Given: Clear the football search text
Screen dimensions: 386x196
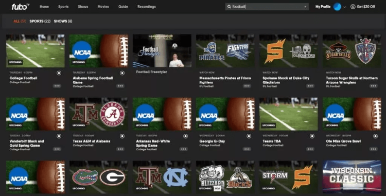Looking at the screenshot, I should pyautogui.click(x=305, y=7).
